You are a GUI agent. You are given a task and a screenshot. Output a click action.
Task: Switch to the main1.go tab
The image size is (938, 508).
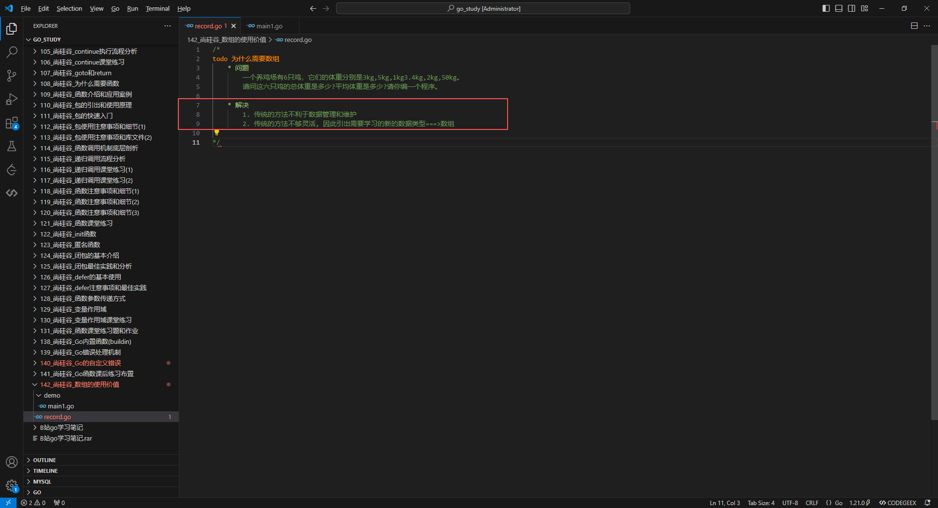click(x=269, y=26)
